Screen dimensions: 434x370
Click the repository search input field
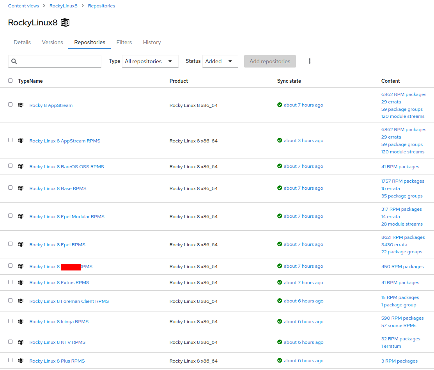[x=55, y=61]
